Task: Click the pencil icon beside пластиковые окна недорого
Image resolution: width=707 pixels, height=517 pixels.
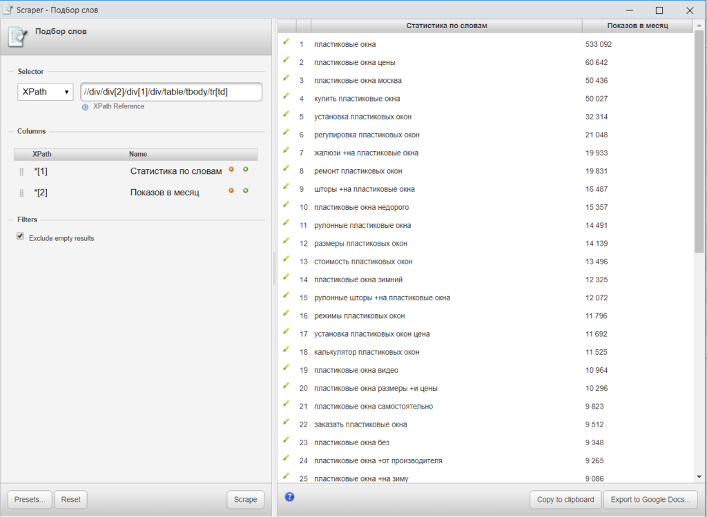Action: (x=286, y=204)
